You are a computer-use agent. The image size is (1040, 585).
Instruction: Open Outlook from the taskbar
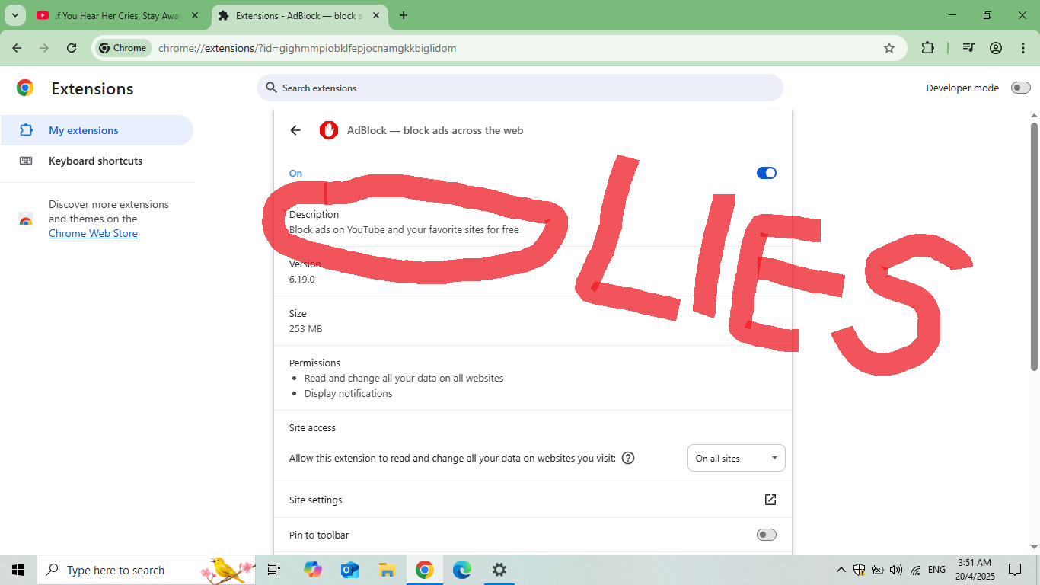(349, 570)
